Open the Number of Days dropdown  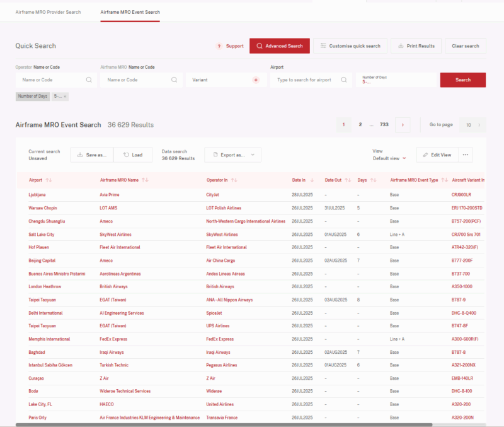click(397, 80)
